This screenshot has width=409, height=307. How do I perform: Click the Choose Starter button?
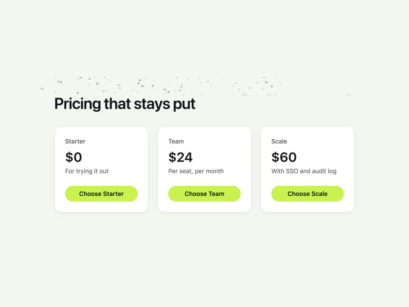tap(101, 194)
